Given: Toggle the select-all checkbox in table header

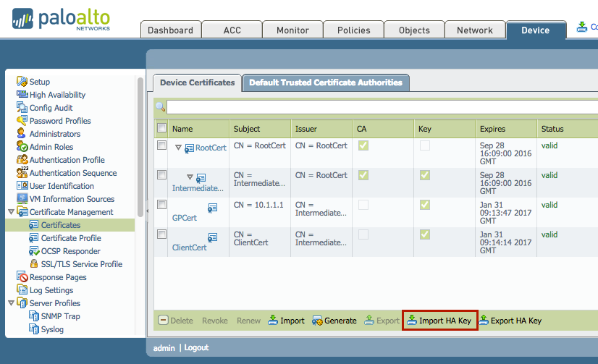Looking at the screenshot, I should pos(161,128).
